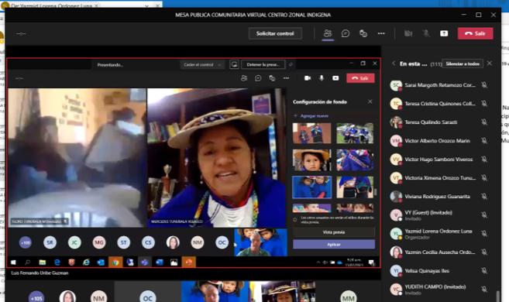Image resolution: width=509 pixels, height=302 pixels.
Task: Toggle microphone in main meeting toolbar
Action: click(x=426, y=33)
